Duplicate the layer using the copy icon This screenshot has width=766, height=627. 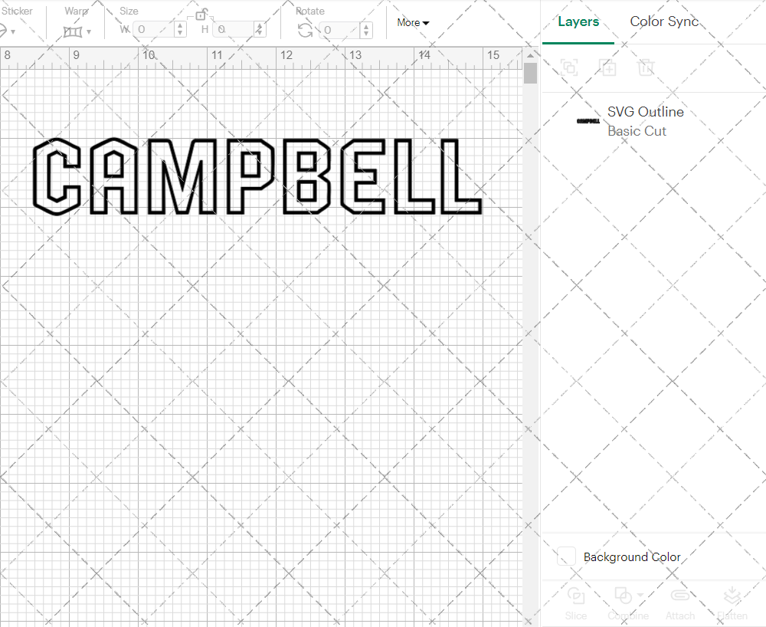click(x=607, y=68)
